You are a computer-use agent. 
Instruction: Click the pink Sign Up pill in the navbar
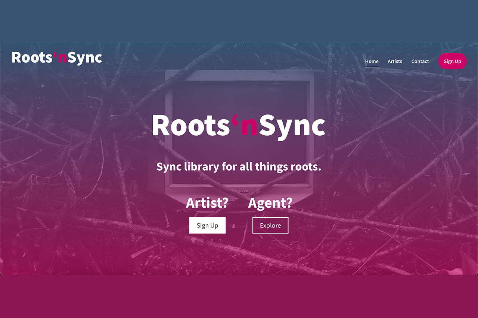[x=452, y=61]
